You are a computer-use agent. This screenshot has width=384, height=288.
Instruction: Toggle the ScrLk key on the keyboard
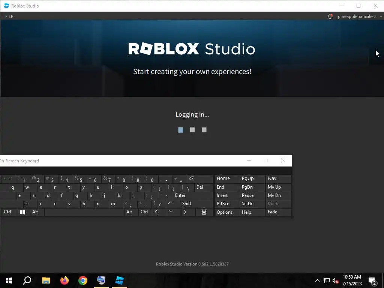[x=252, y=204]
